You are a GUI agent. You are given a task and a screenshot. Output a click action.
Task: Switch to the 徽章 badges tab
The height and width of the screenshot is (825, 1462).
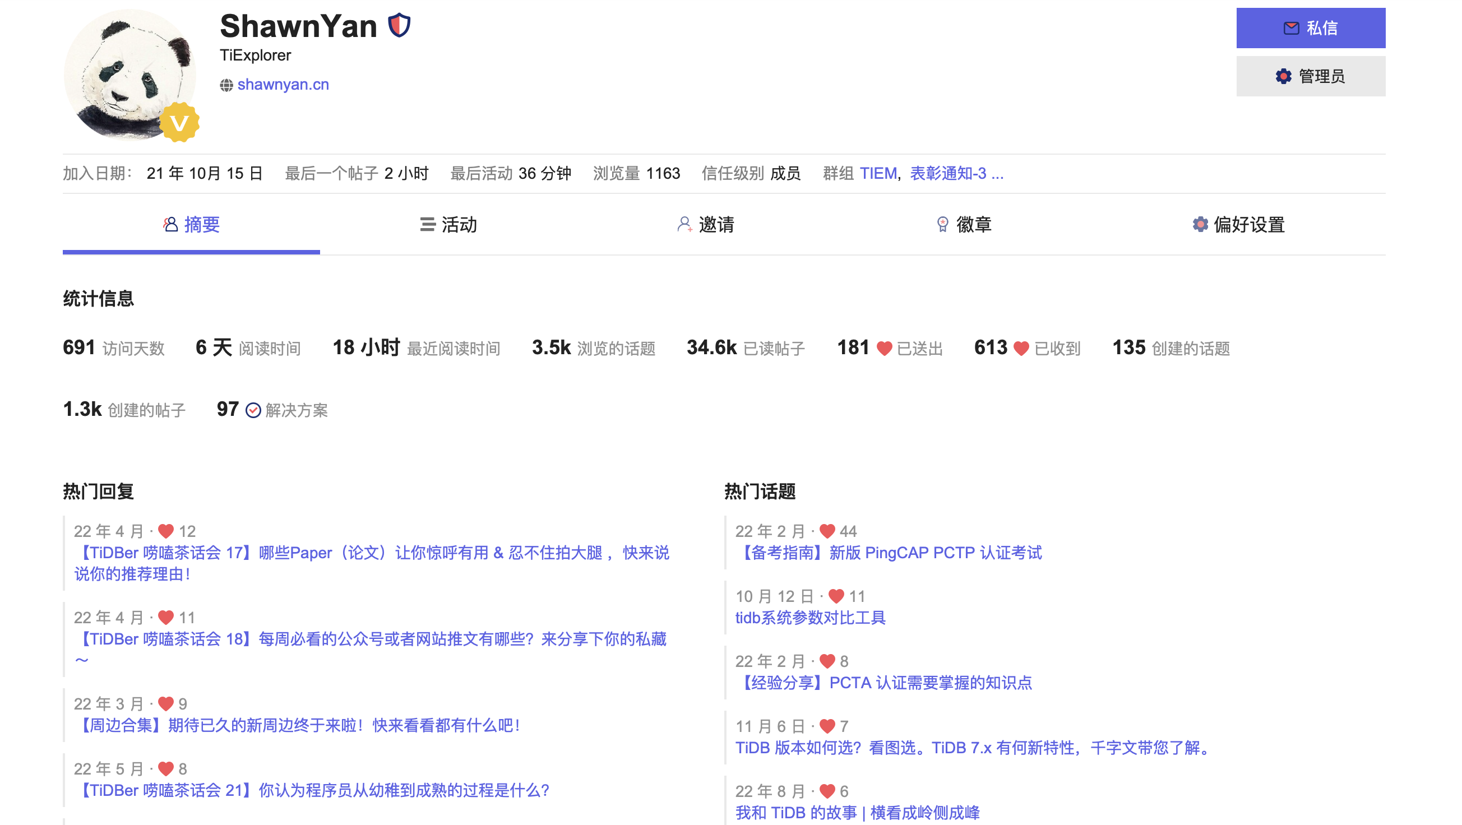coord(963,225)
